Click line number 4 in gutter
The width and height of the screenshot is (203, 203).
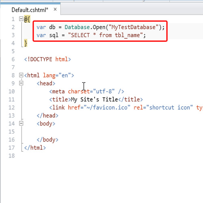point(13,43)
